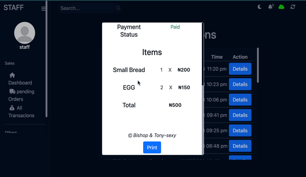Click the Dashboard home icon
This screenshot has height=177, width=306.
(x=12, y=75)
